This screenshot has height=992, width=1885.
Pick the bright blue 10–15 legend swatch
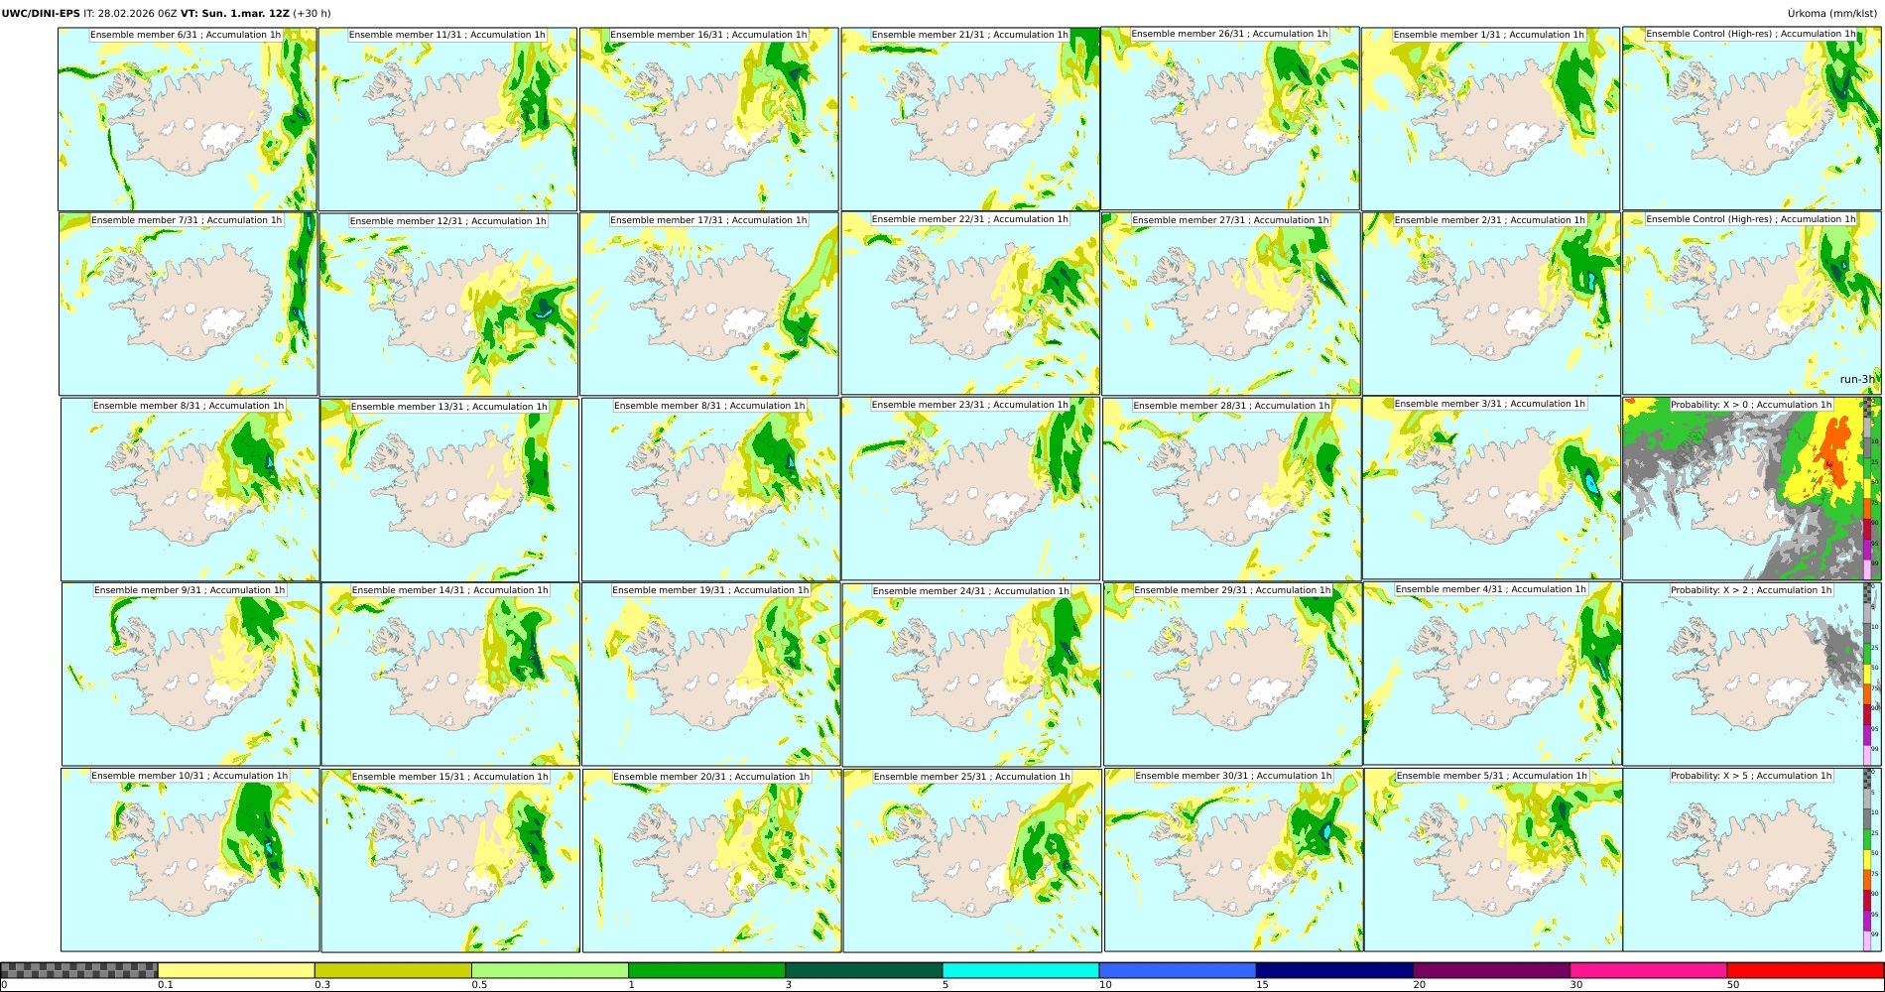click(x=1178, y=970)
